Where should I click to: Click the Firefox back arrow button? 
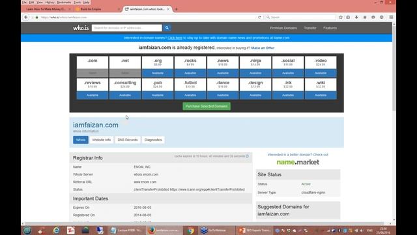pos(26,17)
